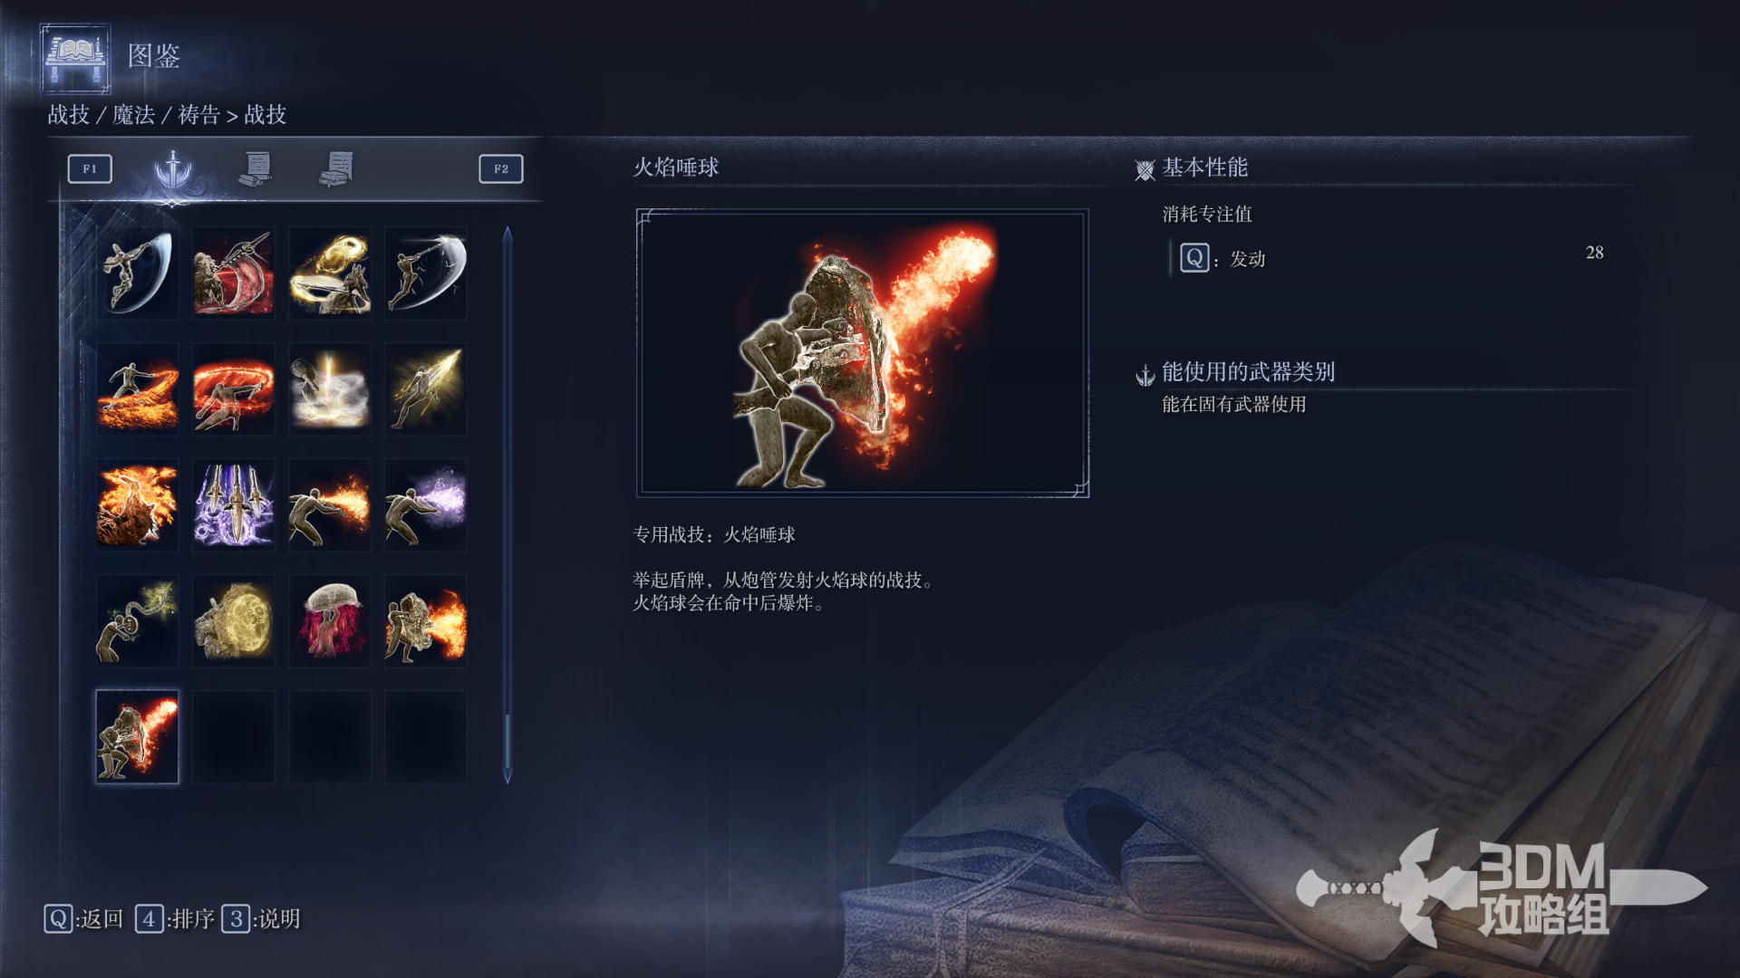Click the Q return prompt at bottom
This screenshot has height=978, width=1740.
pyautogui.click(x=83, y=919)
